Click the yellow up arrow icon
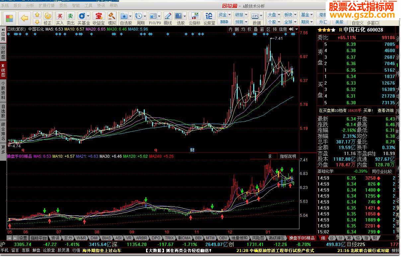Image resolution: width=401 pixels, height=257 pixels. click(37, 15)
